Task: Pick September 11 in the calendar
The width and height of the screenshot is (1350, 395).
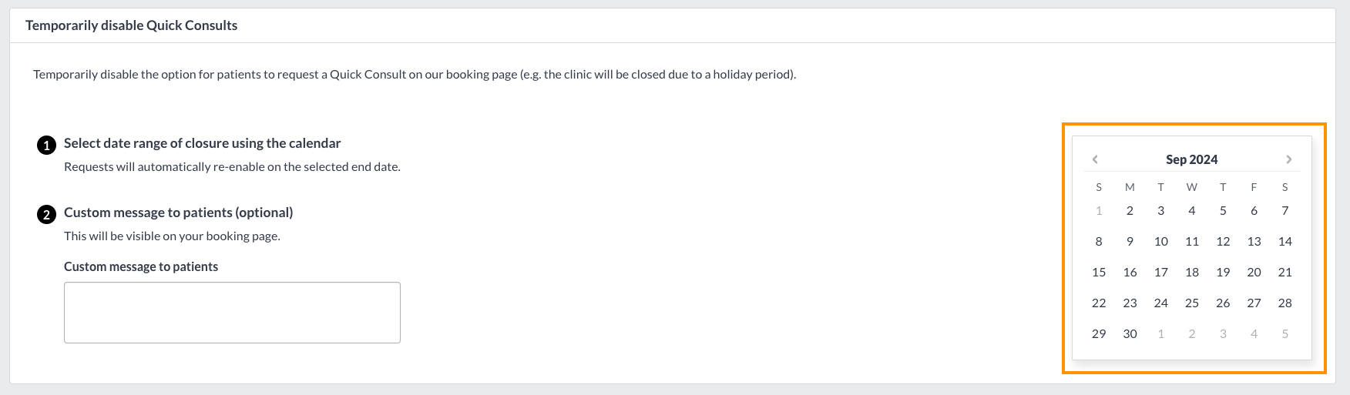Action: (x=1192, y=241)
